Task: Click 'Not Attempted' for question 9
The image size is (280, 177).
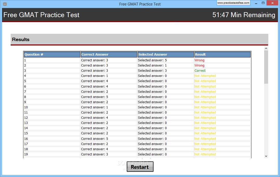Action: 205,102
